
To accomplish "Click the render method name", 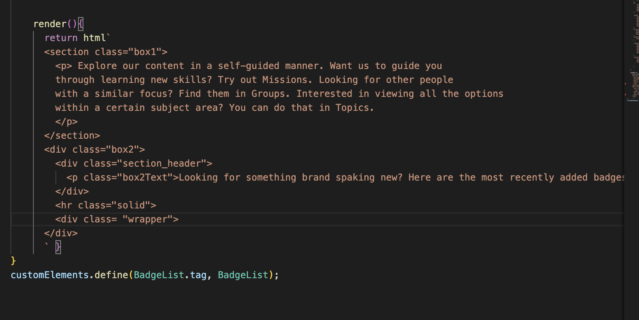I will 50,24.
